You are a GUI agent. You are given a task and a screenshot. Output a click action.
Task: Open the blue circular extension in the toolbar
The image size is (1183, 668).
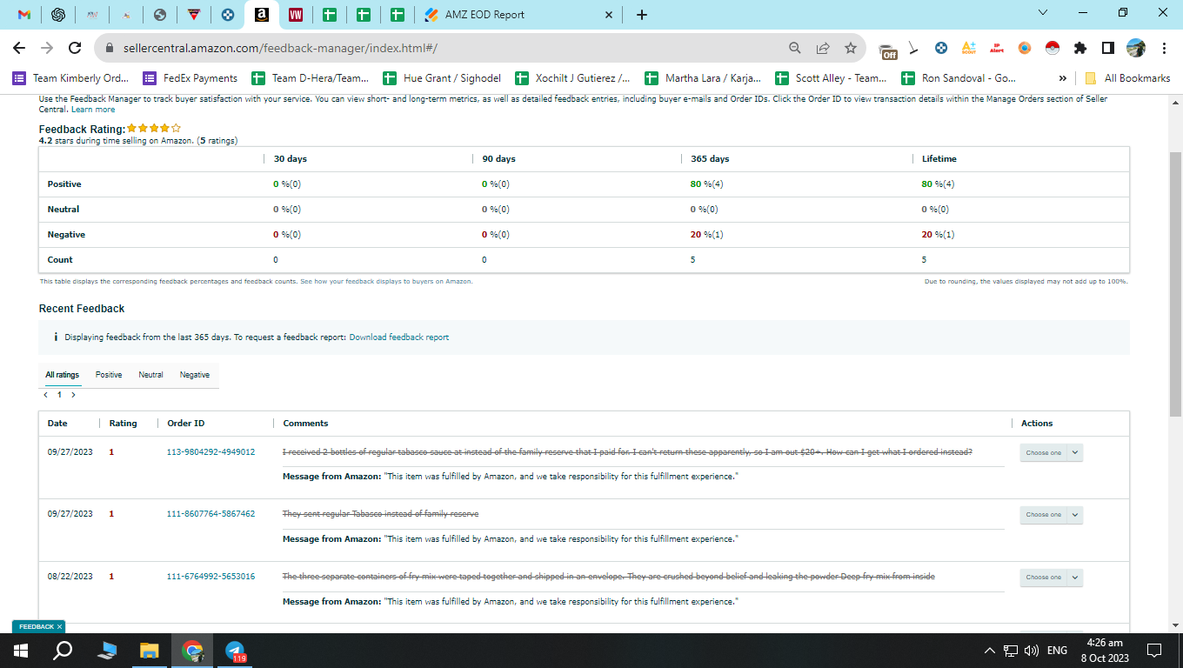[x=941, y=48]
